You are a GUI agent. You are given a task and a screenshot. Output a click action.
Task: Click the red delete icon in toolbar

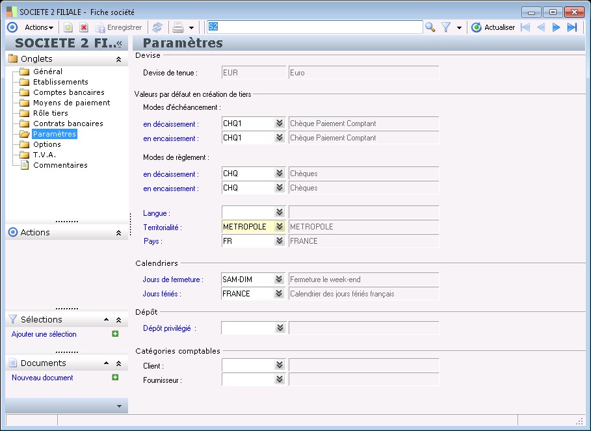[x=84, y=27]
